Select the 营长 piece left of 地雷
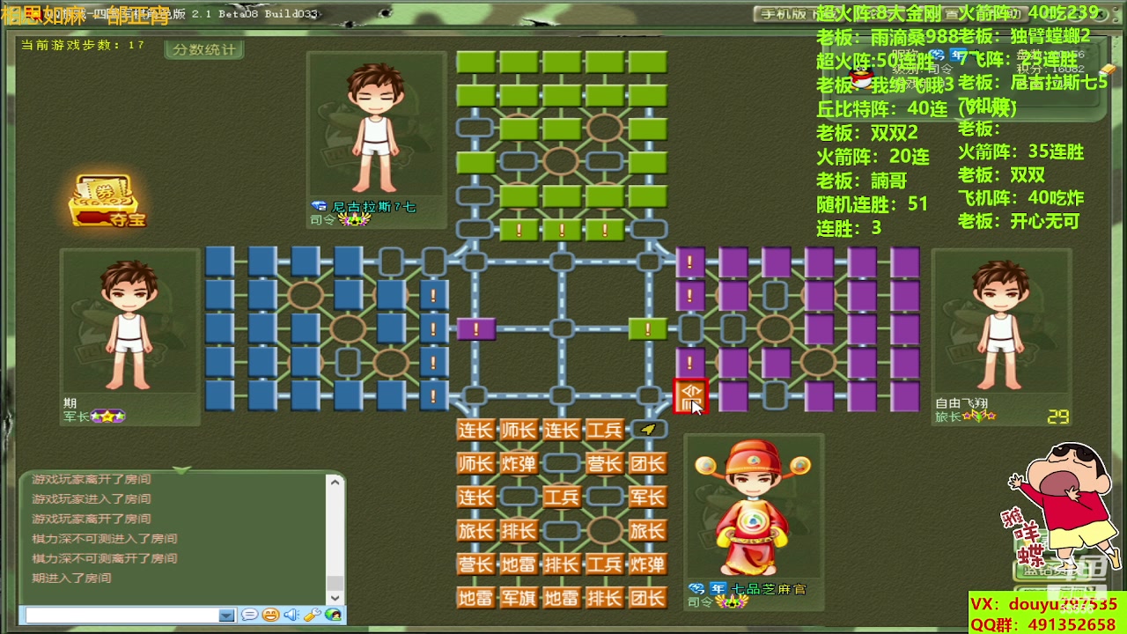The width and height of the screenshot is (1127, 634). [x=475, y=564]
